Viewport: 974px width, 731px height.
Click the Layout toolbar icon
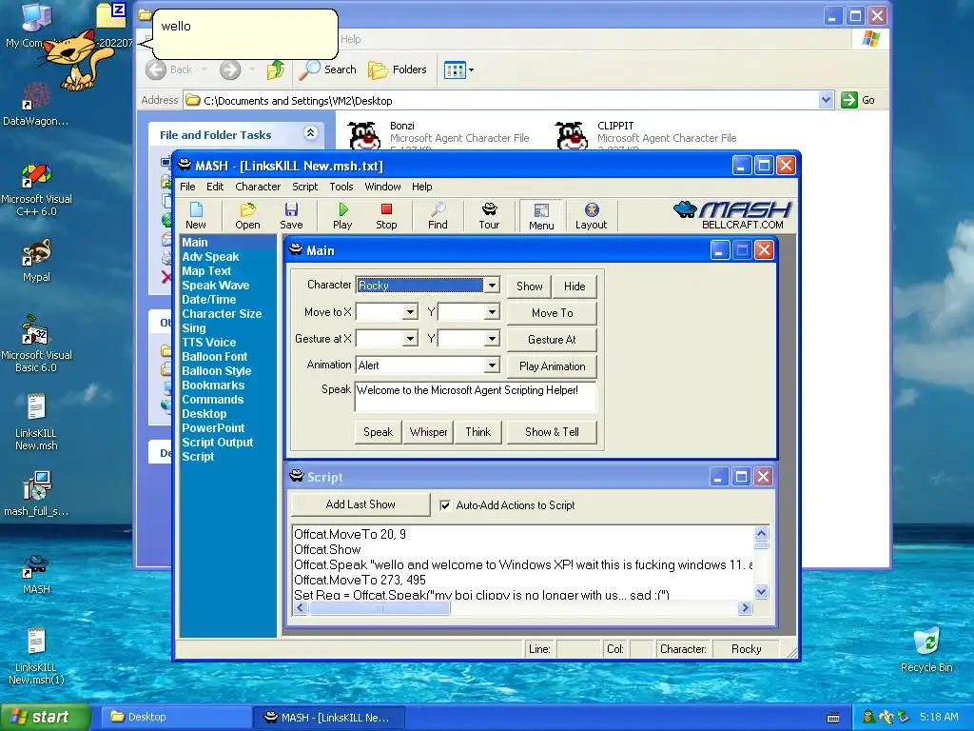point(591,215)
